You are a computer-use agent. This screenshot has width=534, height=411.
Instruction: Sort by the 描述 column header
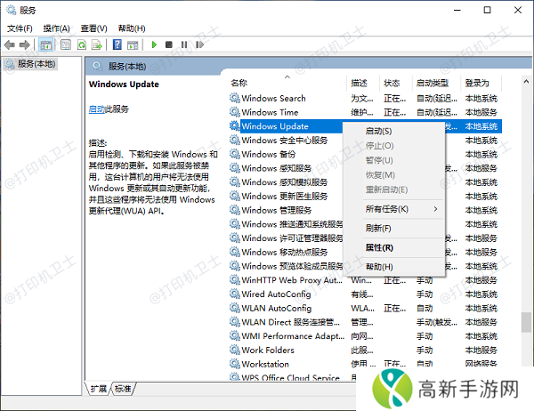(x=362, y=83)
